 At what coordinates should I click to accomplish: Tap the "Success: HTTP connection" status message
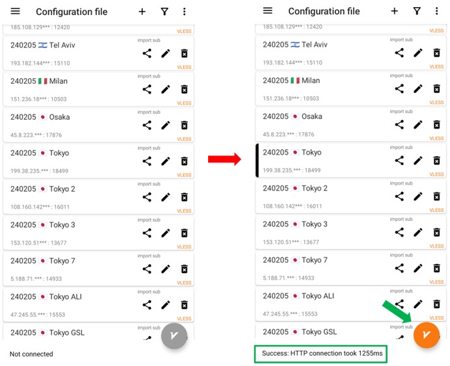tap(322, 354)
